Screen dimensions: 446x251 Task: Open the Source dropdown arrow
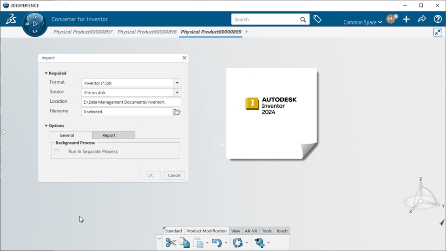click(x=177, y=92)
